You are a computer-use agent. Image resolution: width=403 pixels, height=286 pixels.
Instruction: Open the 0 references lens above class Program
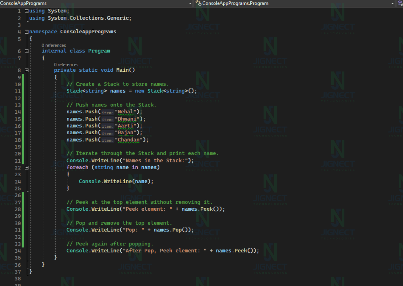54,45
